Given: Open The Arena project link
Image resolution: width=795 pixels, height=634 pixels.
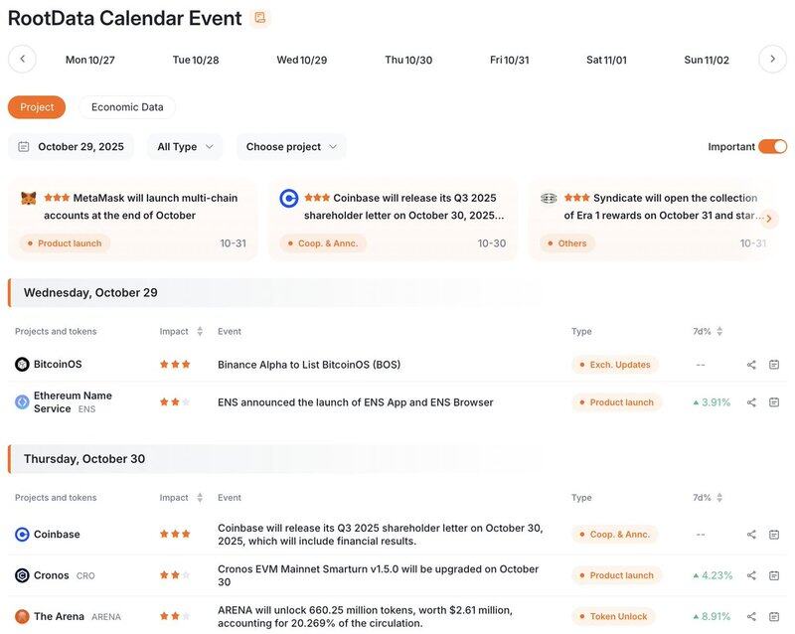Looking at the screenshot, I should click(x=59, y=616).
